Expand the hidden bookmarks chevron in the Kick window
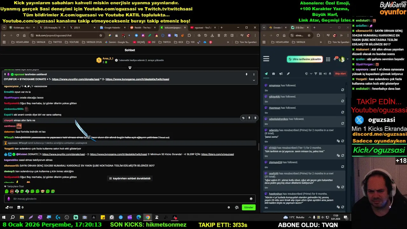Viewport: 407px width, 229px height. [228, 42]
